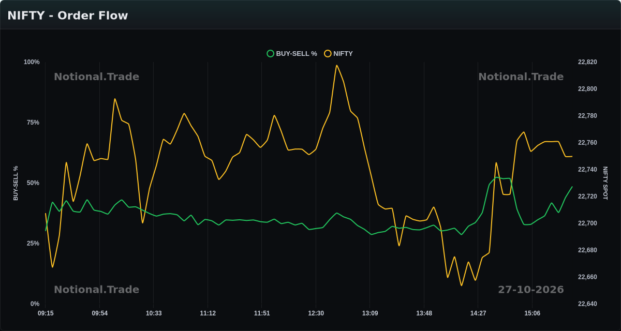Click the 22,640 price axis label

coord(587,304)
